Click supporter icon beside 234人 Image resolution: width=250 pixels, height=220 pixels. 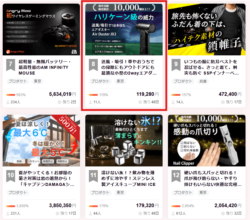[8, 102]
